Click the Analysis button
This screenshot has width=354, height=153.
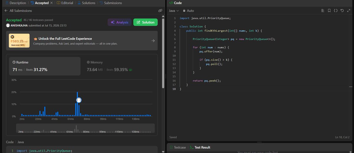[119, 22]
